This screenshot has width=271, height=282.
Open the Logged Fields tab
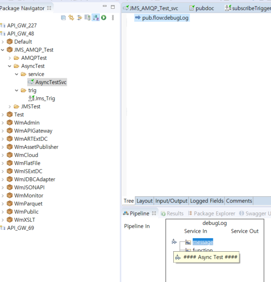(x=207, y=201)
